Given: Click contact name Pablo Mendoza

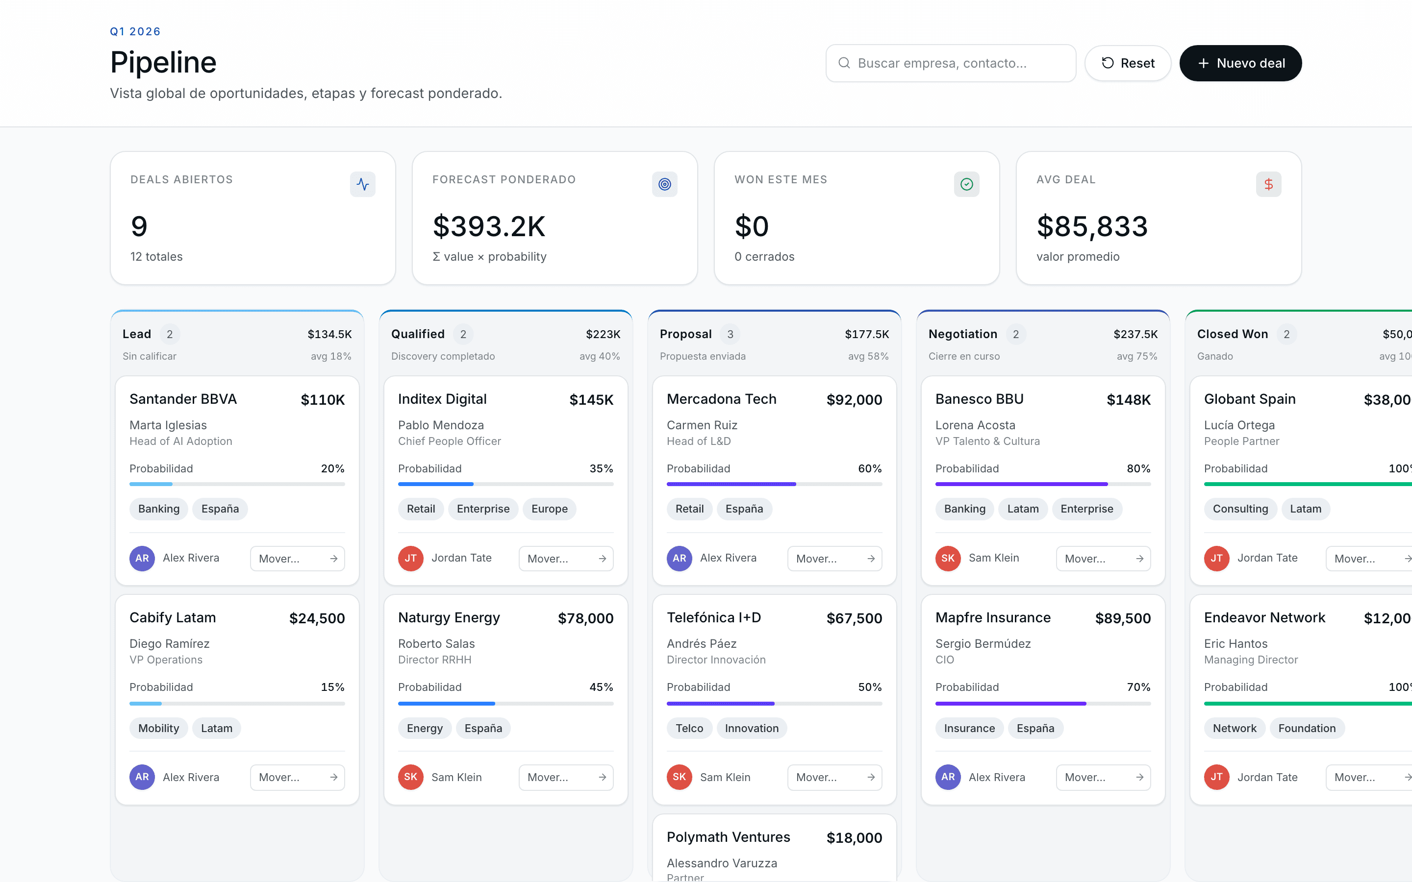Looking at the screenshot, I should 441,425.
